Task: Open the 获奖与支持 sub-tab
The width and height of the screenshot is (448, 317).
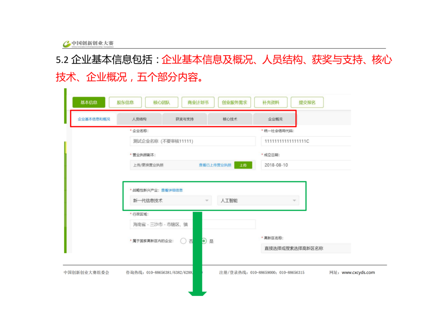Action: (x=185, y=119)
